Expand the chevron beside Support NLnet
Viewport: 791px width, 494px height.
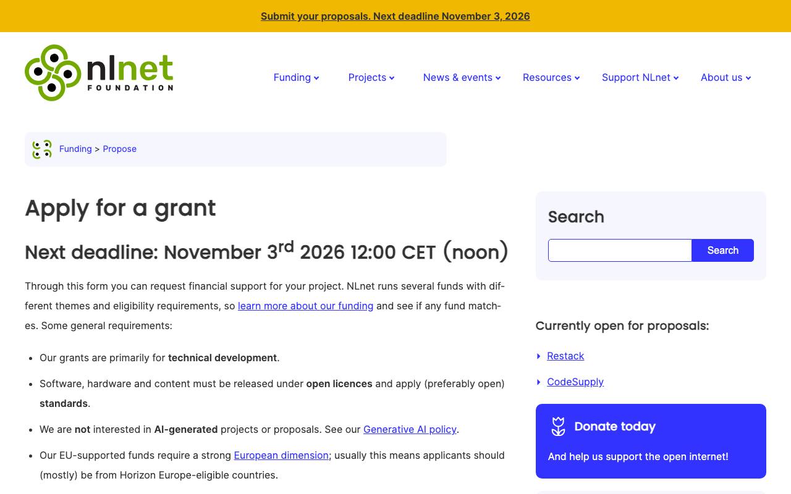pyautogui.click(x=676, y=78)
